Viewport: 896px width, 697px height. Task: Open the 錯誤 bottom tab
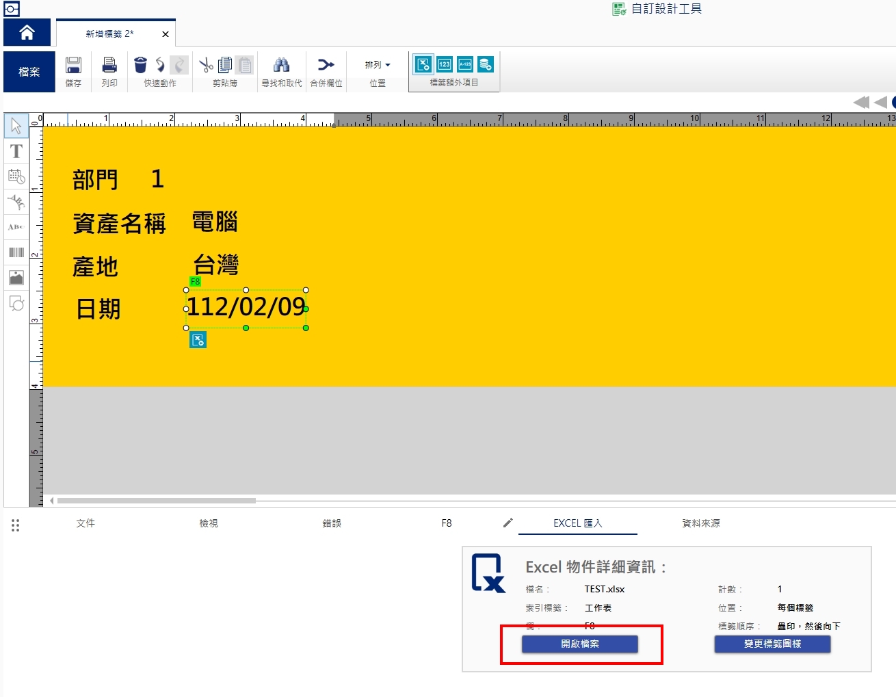pos(332,523)
